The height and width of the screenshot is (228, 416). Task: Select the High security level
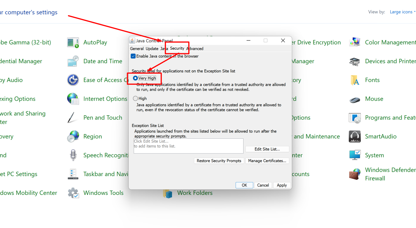pos(135,98)
